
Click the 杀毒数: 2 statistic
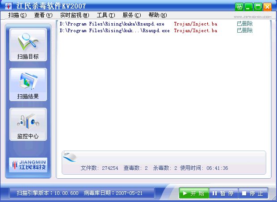165,168
